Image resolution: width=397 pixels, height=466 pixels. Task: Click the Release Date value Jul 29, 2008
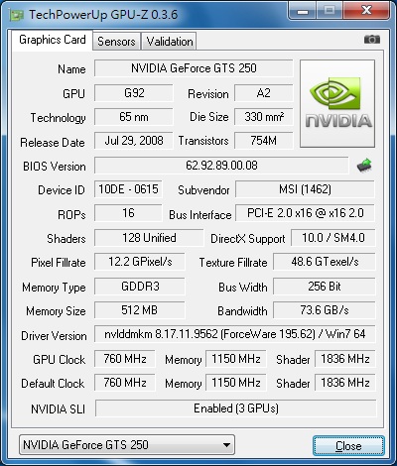[134, 141]
